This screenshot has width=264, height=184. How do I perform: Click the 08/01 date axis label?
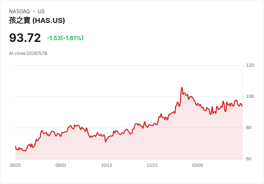[61, 165]
